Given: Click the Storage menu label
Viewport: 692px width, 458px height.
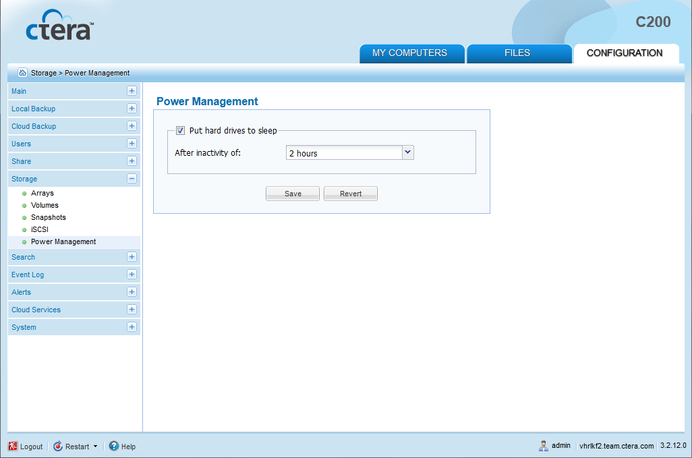Looking at the screenshot, I should [24, 179].
